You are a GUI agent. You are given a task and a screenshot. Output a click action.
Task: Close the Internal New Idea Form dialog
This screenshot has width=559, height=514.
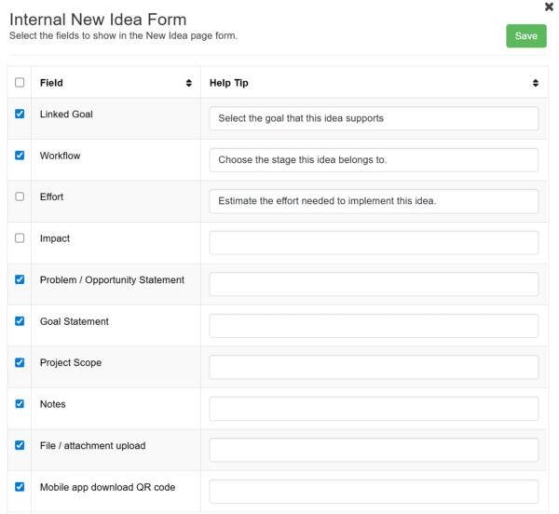click(x=549, y=7)
